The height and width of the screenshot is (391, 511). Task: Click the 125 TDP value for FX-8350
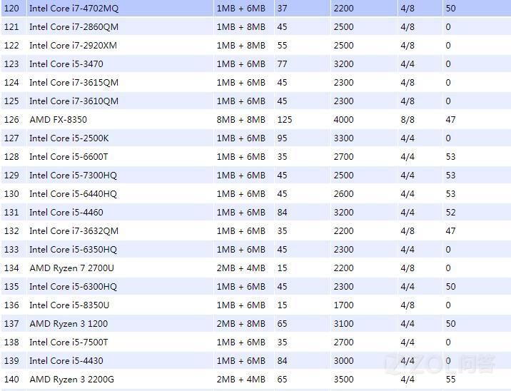(x=284, y=119)
